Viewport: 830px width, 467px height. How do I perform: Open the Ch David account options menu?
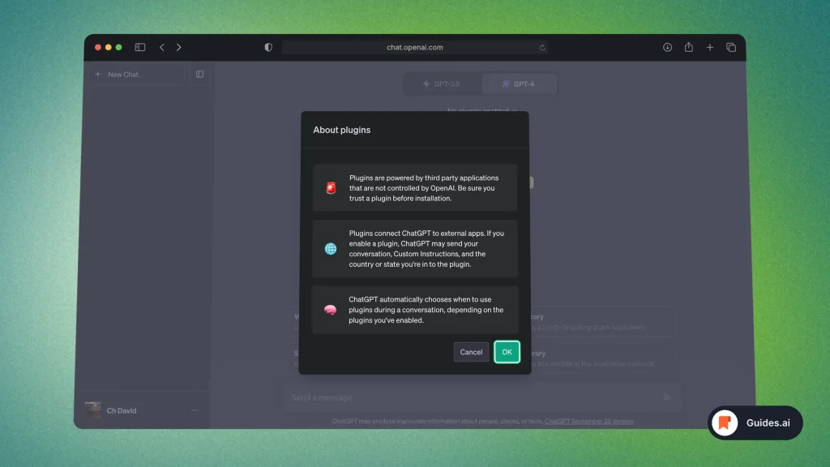[195, 410]
